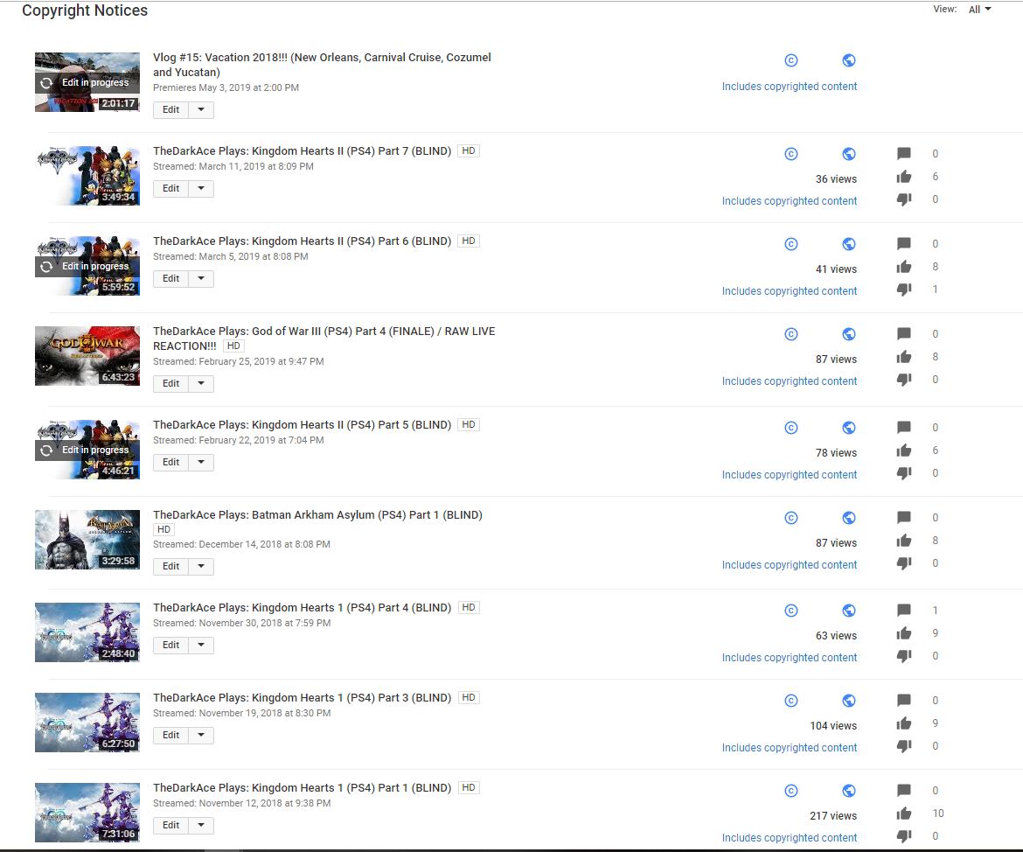Click Edit button for Kingdom Hearts II Part 7
The width and height of the screenshot is (1023, 852).
click(x=170, y=189)
